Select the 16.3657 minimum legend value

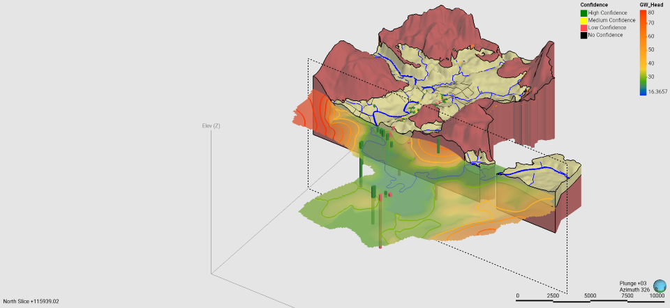coord(657,91)
